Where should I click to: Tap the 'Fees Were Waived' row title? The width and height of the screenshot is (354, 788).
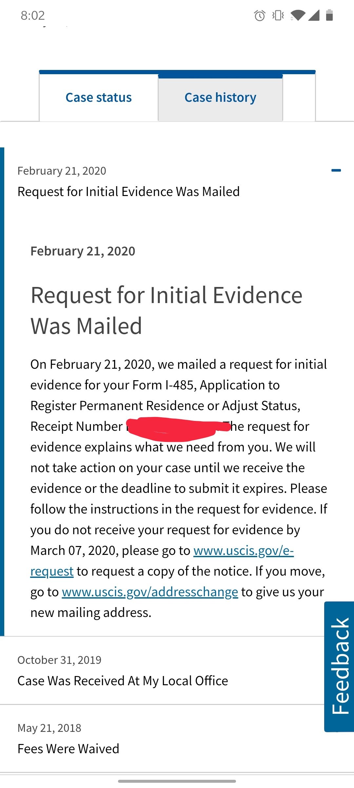(68, 749)
